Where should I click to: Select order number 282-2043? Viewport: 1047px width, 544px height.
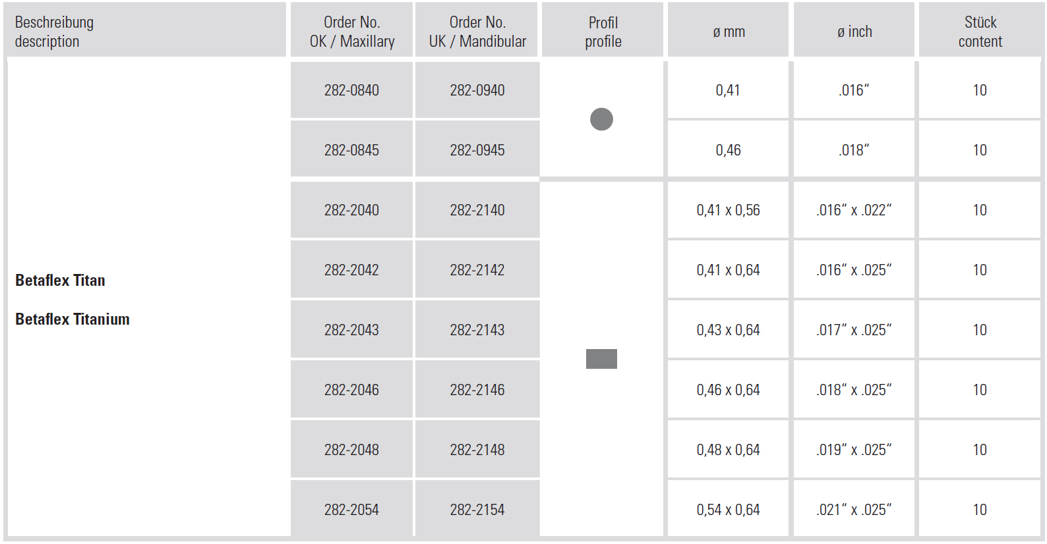click(351, 330)
